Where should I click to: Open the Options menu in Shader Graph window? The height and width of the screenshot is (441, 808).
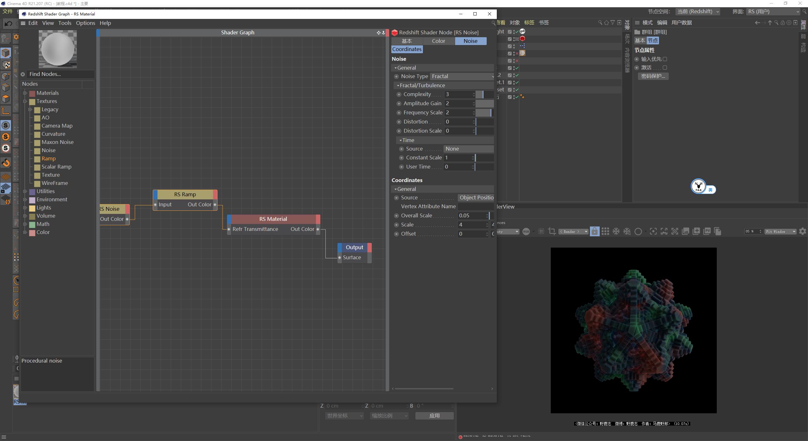click(85, 23)
